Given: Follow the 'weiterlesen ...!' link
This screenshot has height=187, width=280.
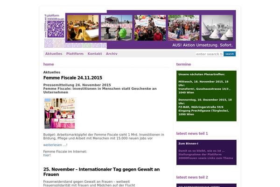Looking at the screenshot, I should 55,145.
